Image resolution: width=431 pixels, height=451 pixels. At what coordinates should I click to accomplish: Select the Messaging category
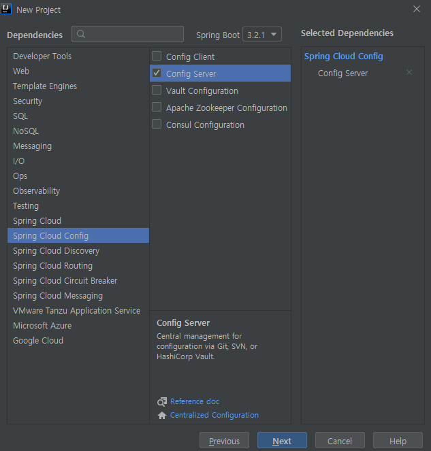[x=78, y=146]
